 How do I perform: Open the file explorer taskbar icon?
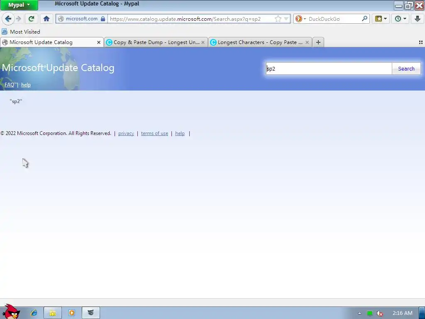[53, 313]
